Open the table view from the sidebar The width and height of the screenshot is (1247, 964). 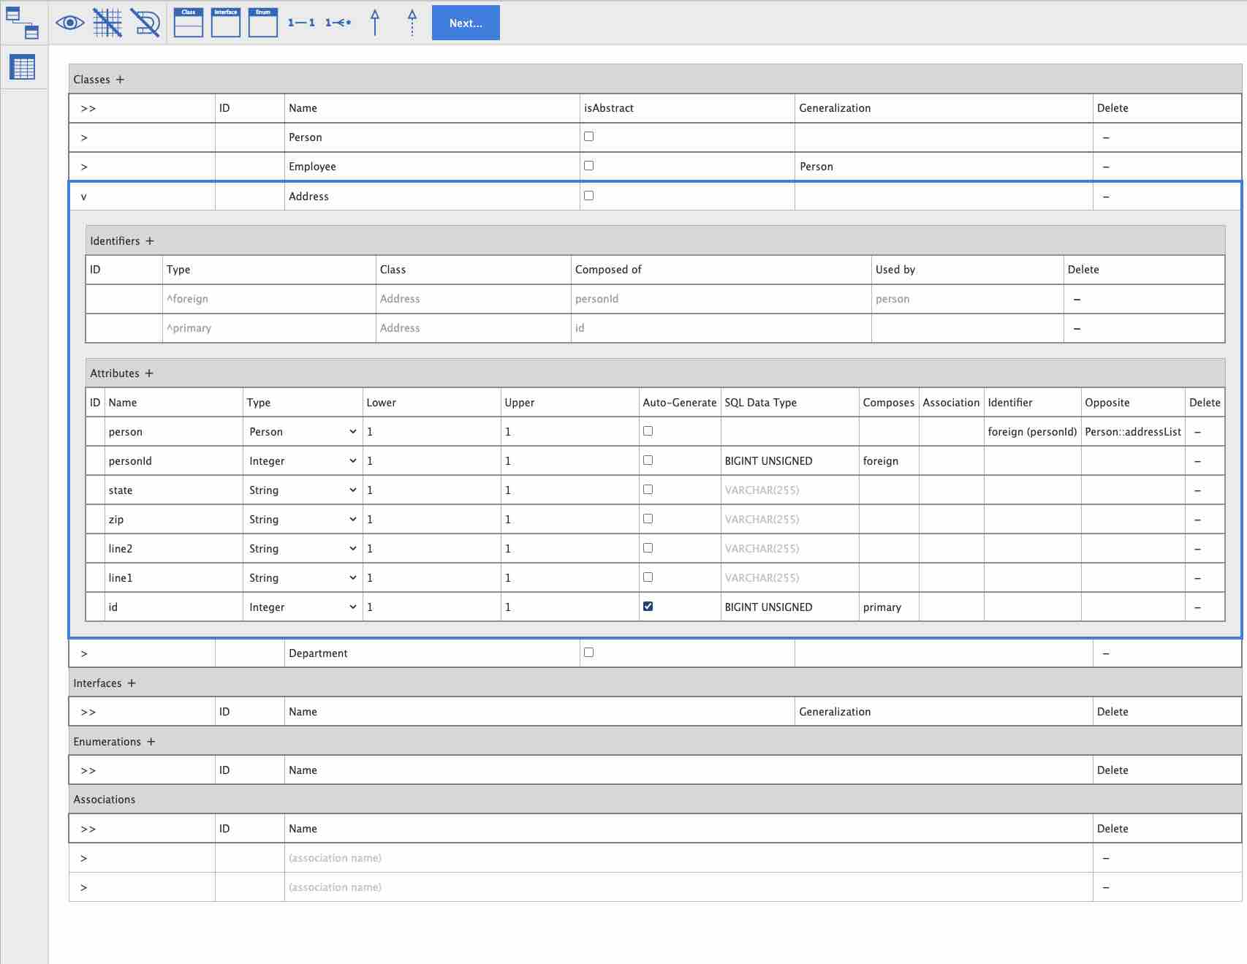coord(22,67)
